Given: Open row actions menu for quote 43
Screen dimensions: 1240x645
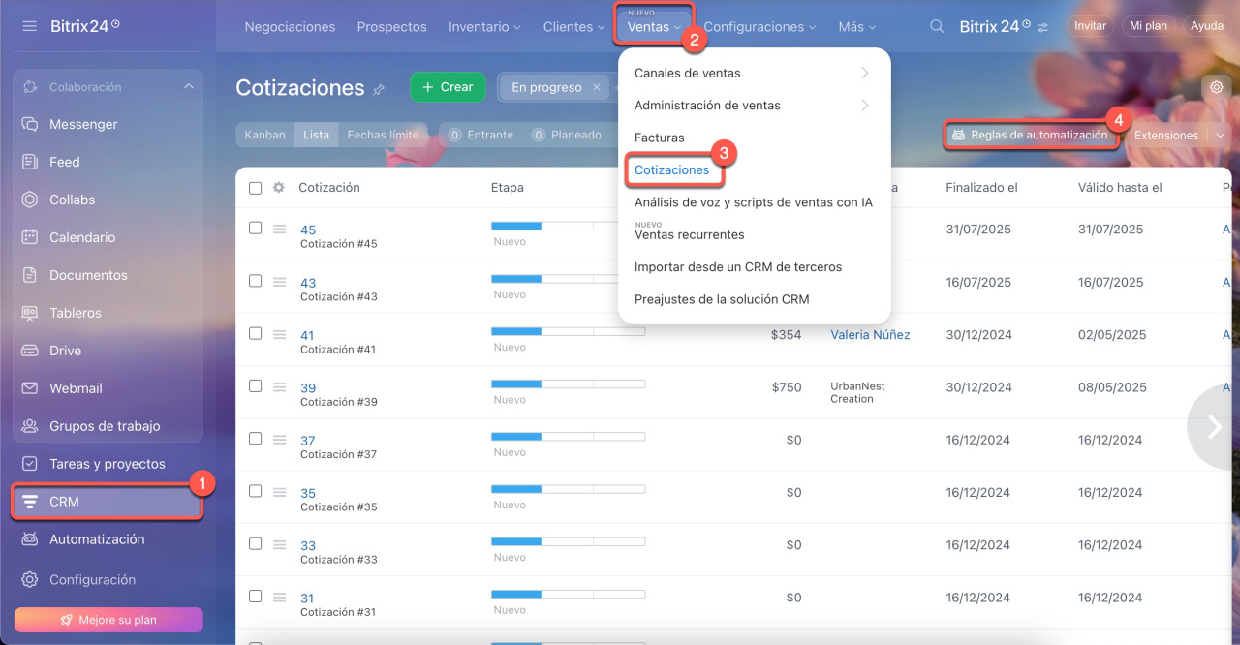Looking at the screenshot, I should coord(279,282).
